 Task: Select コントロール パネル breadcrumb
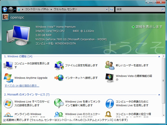click(x=37, y=9)
